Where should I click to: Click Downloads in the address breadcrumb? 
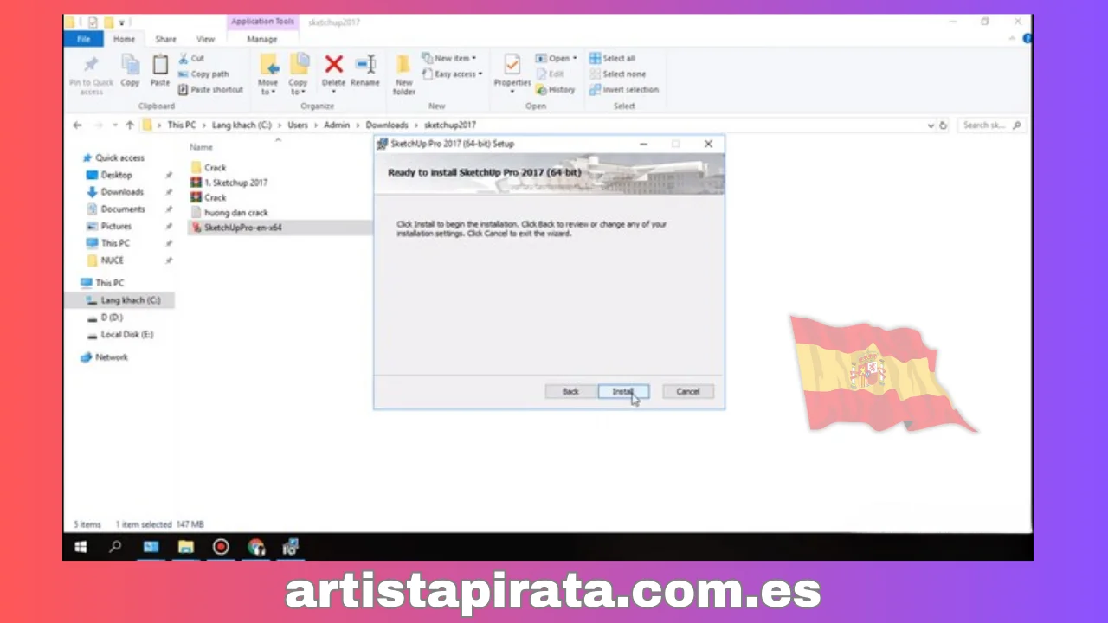pos(386,125)
